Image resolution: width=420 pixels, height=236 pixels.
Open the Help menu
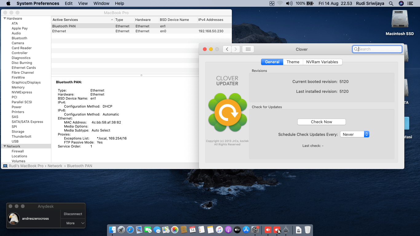[120, 3]
